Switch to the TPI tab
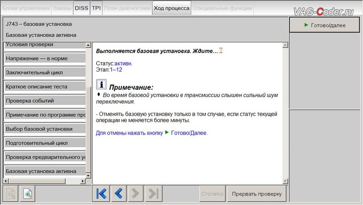 pos(96,8)
